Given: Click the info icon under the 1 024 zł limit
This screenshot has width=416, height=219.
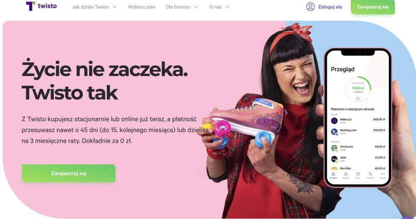Looking at the screenshot, I should coord(358,99).
